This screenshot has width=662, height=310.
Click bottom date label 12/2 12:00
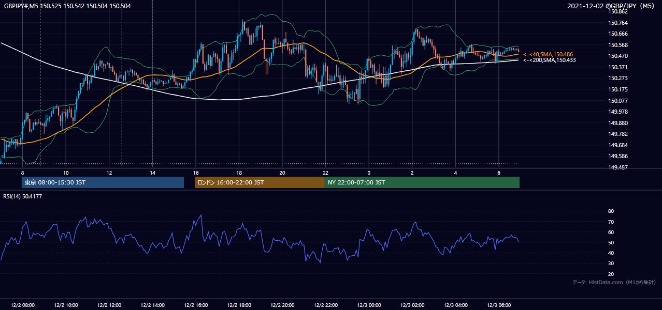[x=109, y=305]
